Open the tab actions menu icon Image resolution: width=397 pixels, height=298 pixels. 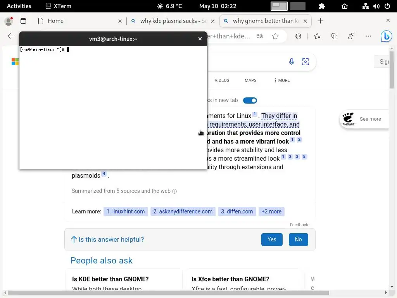click(x=23, y=21)
